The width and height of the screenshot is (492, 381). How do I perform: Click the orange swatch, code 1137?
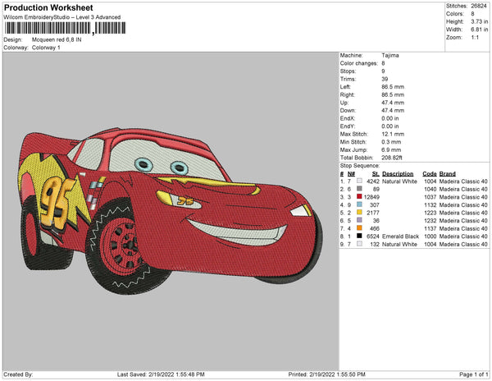[x=359, y=228]
